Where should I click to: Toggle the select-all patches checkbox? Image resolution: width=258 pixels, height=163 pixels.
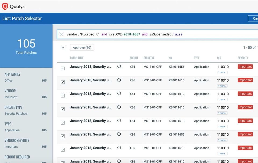(x=63, y=48)
